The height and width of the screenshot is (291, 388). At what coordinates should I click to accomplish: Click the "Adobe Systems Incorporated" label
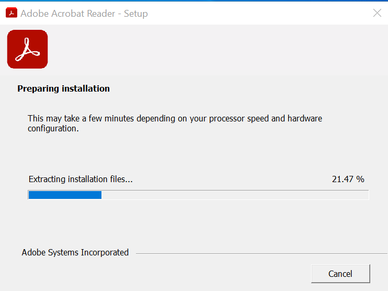coord(75,252)
